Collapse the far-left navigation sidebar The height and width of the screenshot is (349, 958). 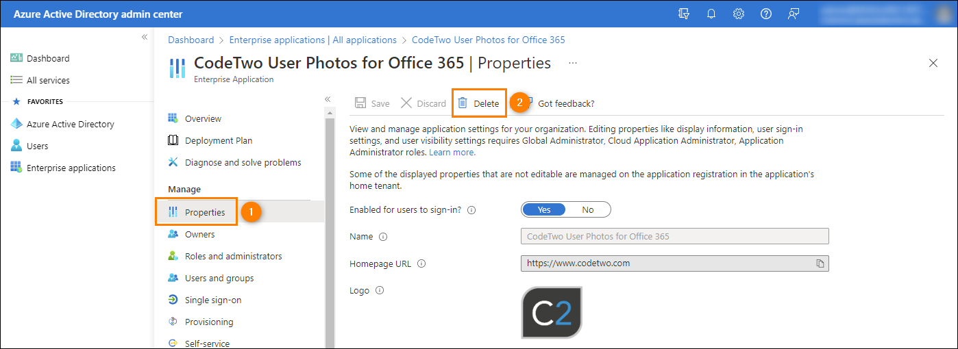[x=145, y=37]
